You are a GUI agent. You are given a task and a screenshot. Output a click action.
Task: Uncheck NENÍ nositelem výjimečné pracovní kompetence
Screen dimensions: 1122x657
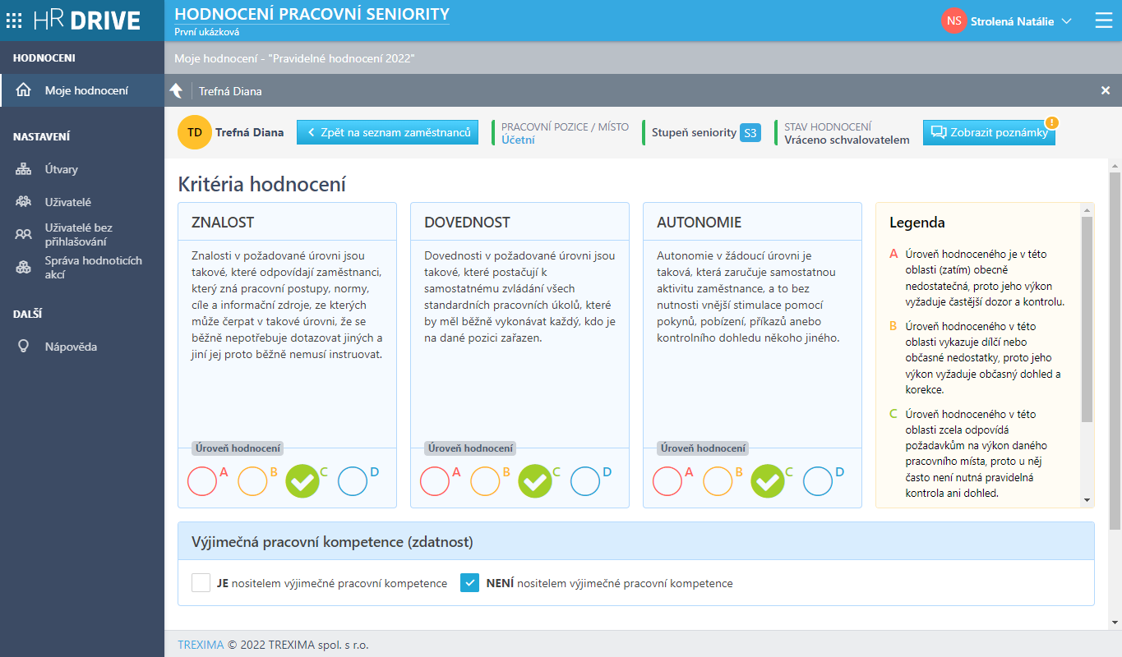pyautogui.click(x=469, y=583)
